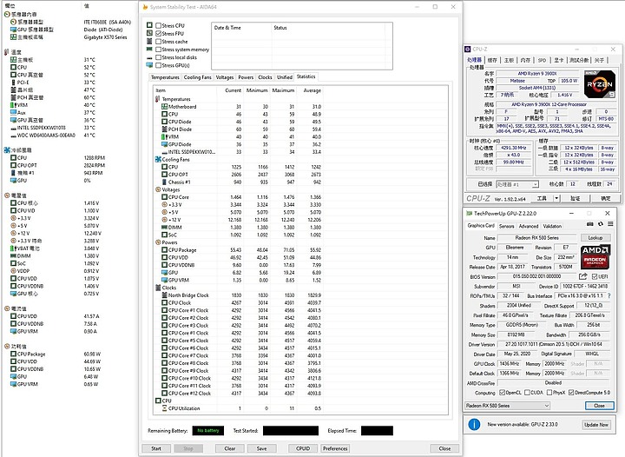Click the Lookup button in GPU-Z
This screenshot has height=457, width=625.
click(595, 238)
